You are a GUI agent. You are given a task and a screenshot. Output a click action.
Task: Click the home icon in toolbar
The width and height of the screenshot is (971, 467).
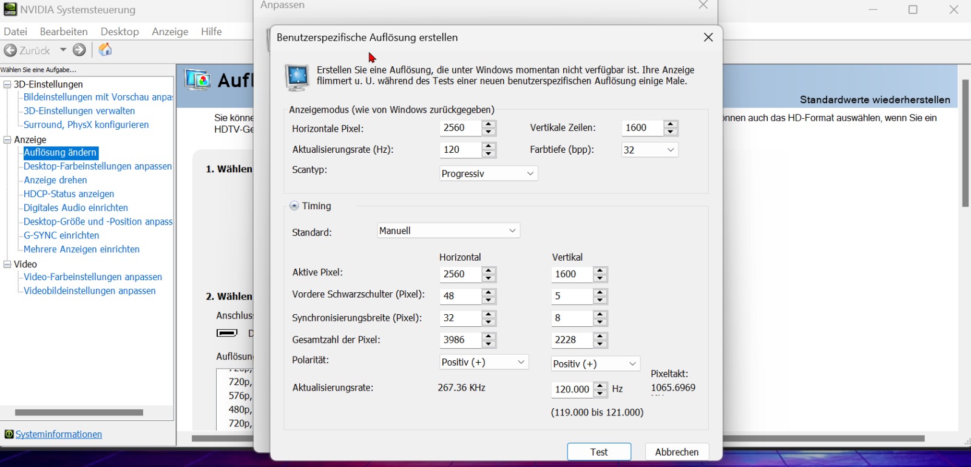pyautogui.click(x=105, y=50)
